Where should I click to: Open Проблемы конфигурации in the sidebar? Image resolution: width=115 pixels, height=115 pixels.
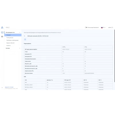12,40
